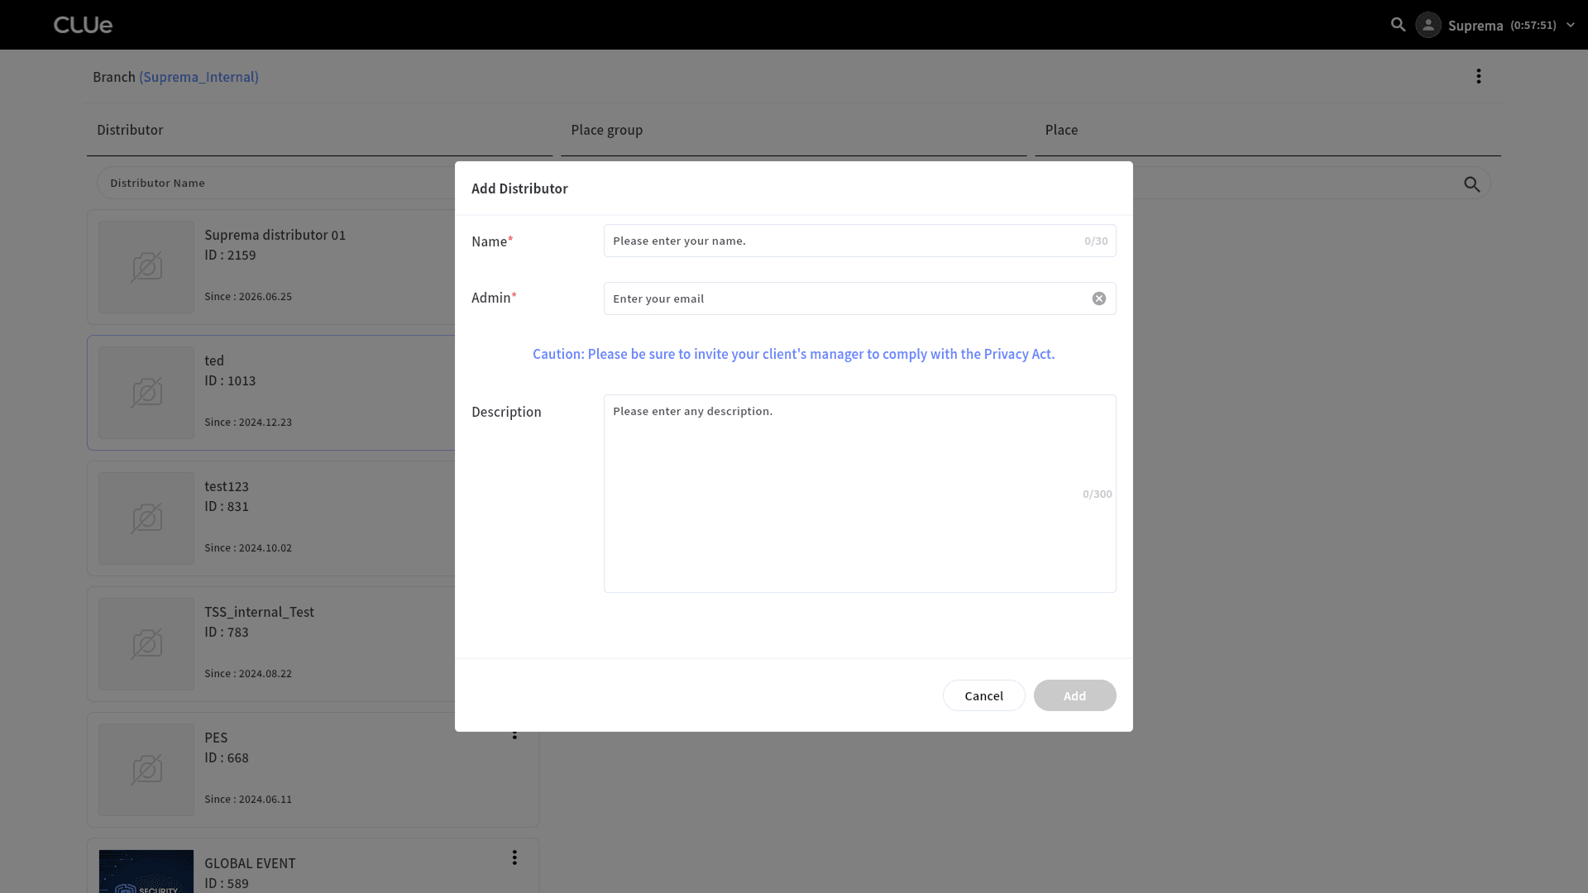Click 'ID : 1013' text
Image resolution: width=1588 pixels, height=893 pixels.
230,380
